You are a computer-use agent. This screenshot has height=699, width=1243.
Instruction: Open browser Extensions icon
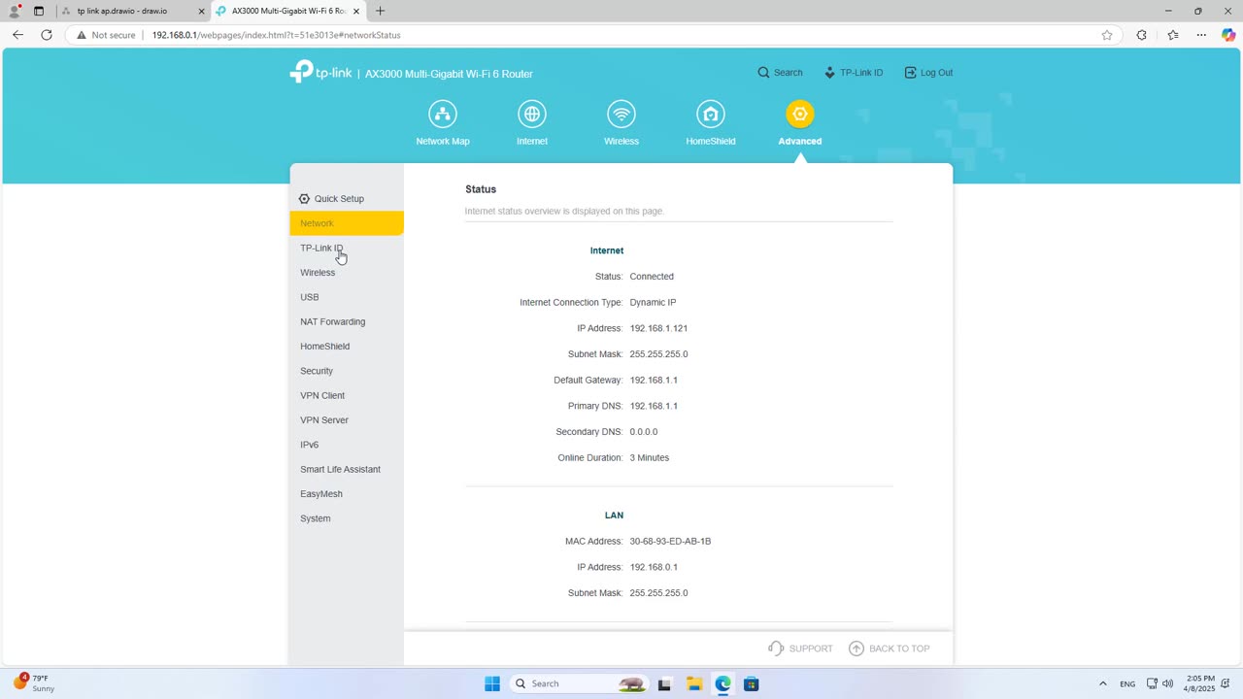1142,35
